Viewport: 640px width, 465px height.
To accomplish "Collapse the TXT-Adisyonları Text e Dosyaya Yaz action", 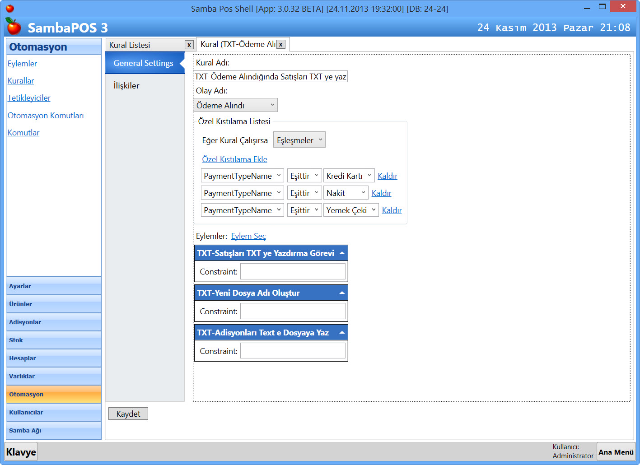I will 342,333.
